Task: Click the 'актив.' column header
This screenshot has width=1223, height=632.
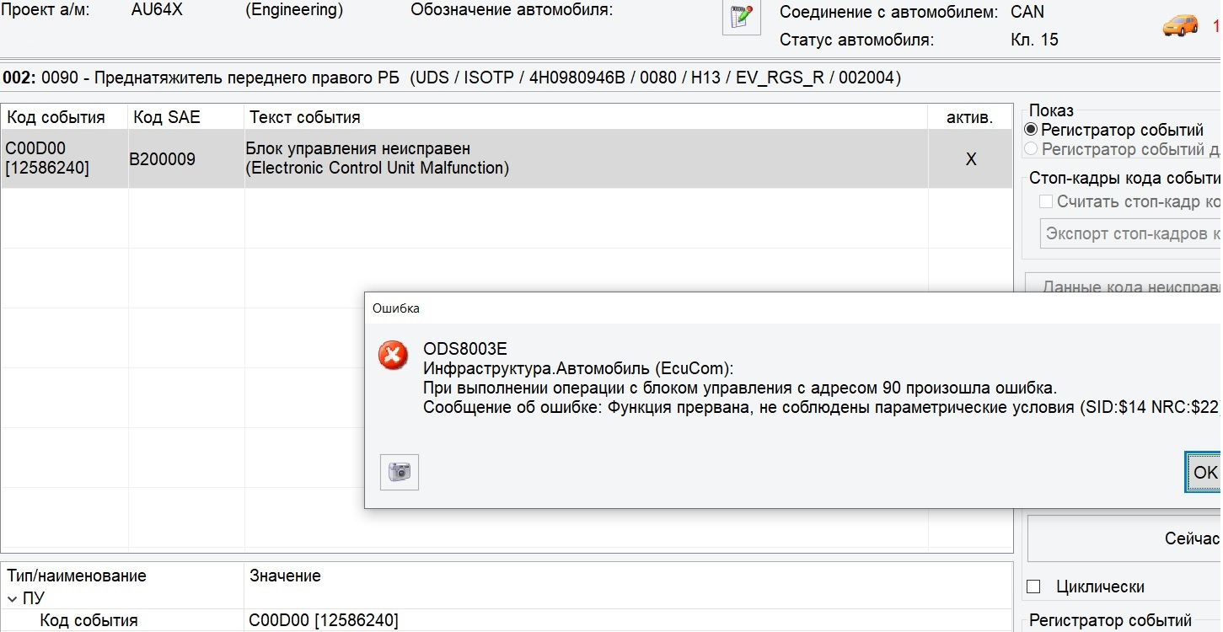Action: 969,117
